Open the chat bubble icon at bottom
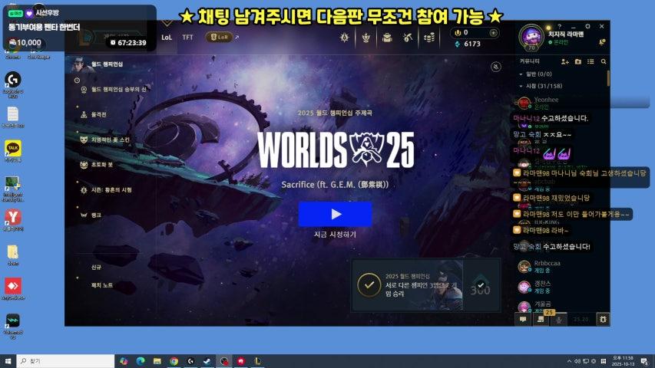Viewport: 655px width, 368px height. (523, 319)
